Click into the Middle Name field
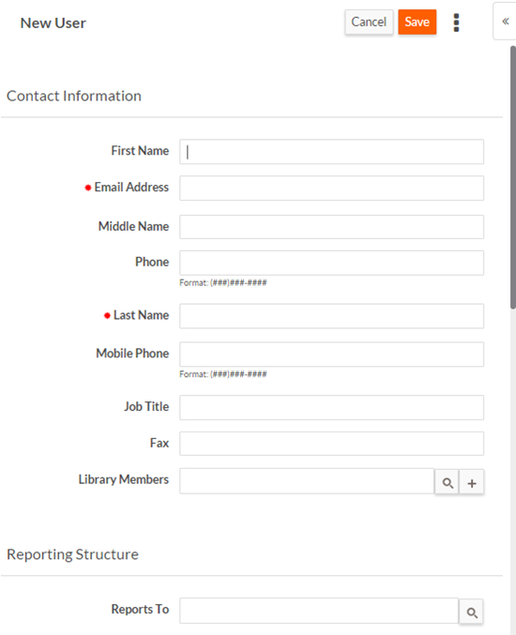 point(332,227)
